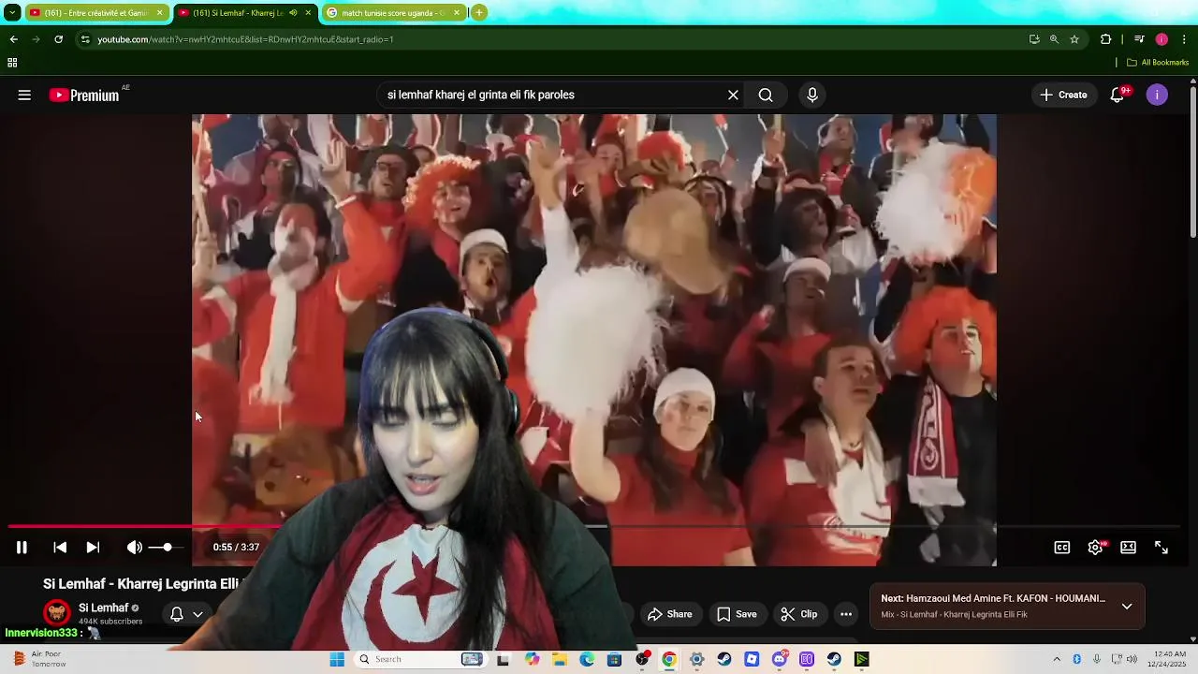Image resolution: width=1198 pixels, height=674 pixels.
Task: Reload the current page
Action: 58,39
